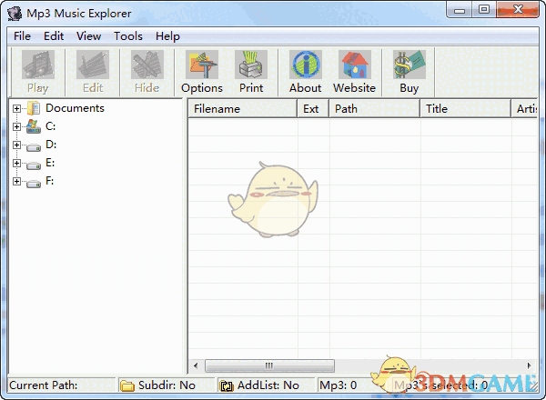Click the AddList icon in status bar

227,385
